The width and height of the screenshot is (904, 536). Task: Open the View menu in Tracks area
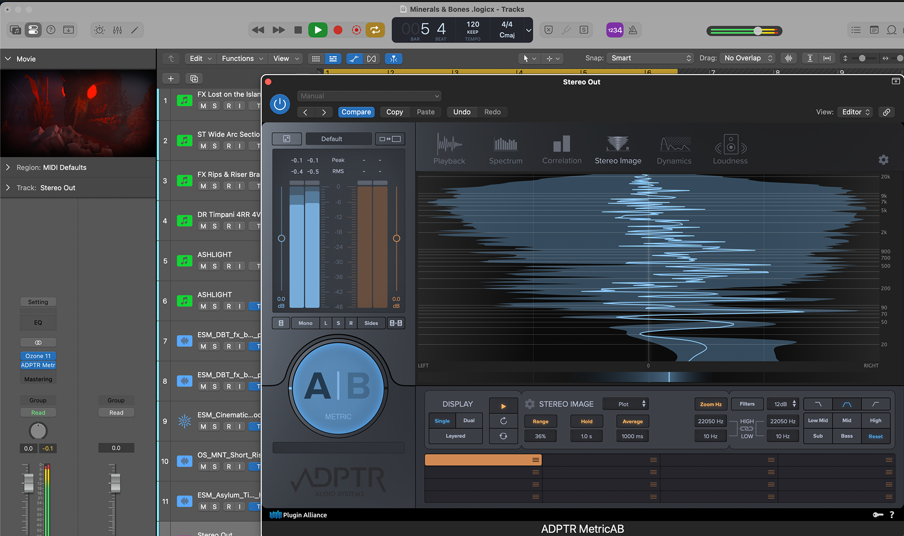[x=286, y=58]
